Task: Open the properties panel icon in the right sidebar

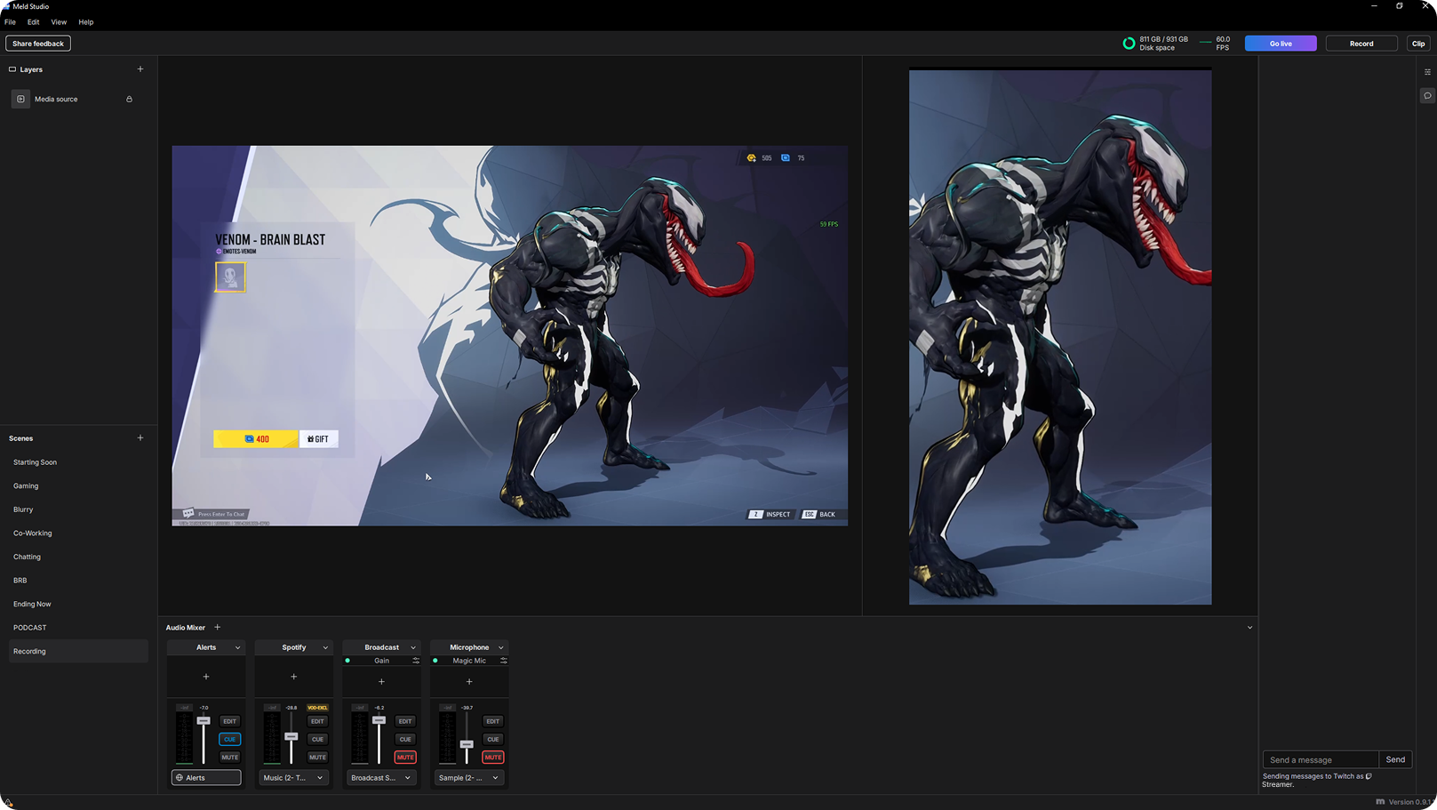Action: point(1427,72)
